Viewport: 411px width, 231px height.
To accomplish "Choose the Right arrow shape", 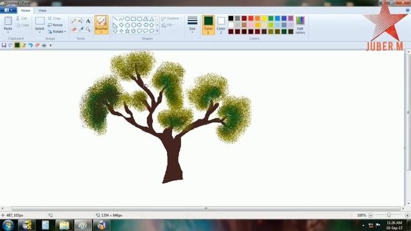I will coord(139,25).
